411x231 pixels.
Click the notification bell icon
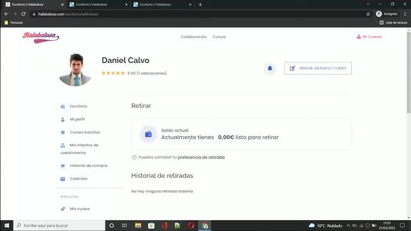click(270, 69)
